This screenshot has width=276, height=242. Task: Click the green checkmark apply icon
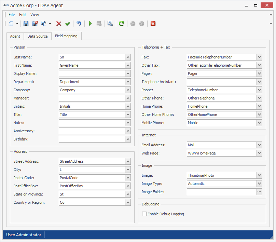(x=68, y=24)
